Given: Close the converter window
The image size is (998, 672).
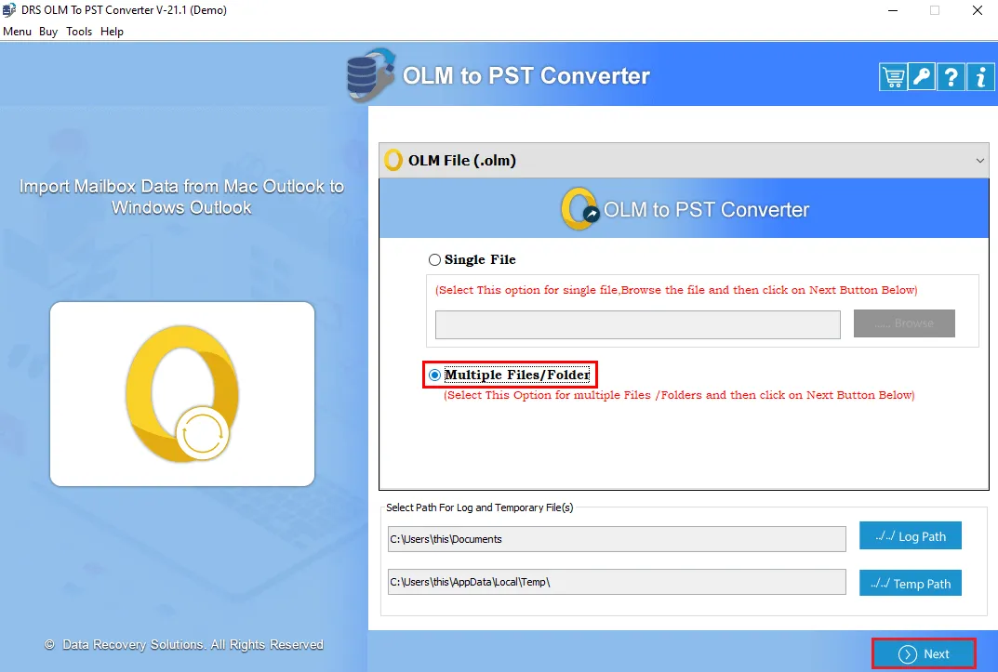Looking at the screenshot, I should [977, 10].
